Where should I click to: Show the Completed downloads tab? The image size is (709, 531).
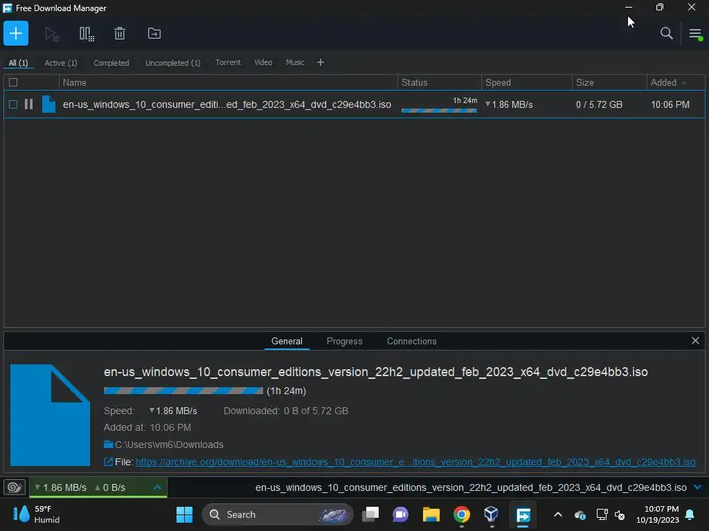click(x=111, y=63)
